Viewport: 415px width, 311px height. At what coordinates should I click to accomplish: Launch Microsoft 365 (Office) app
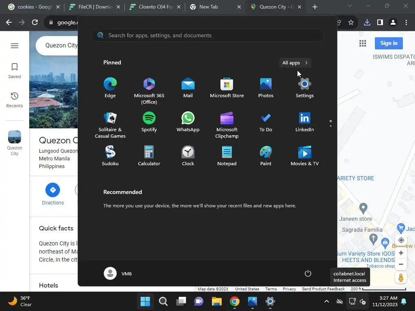click(149, 91)
